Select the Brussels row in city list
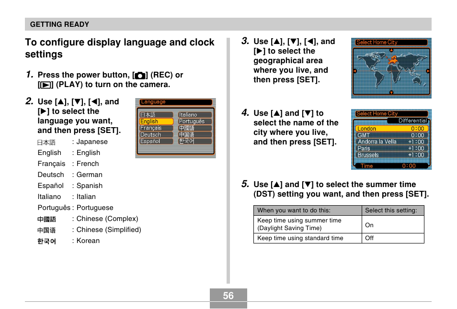This screenshot has height=309, width=457. (391, 155)
